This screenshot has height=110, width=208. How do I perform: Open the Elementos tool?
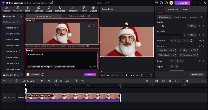click(60, 9)
